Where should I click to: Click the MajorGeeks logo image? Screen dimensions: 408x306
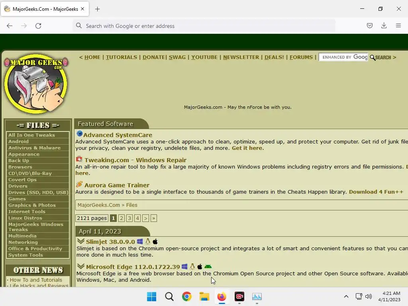point(36,84)
